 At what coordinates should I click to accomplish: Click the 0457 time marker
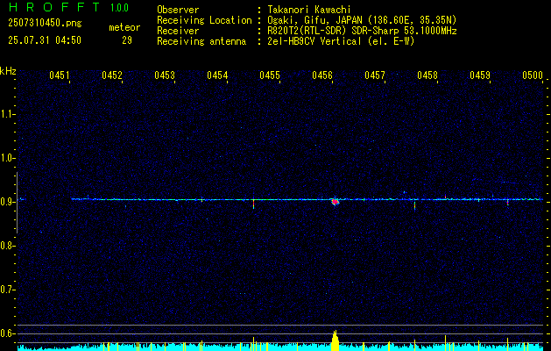[x=375, y=75]
